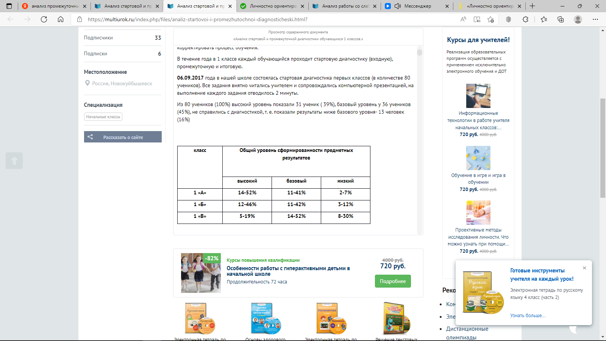The width and height of the screenshot is (606, 341).
Task: Close the «Анализ работы со слаб» tab
Action: click(375, 6)
